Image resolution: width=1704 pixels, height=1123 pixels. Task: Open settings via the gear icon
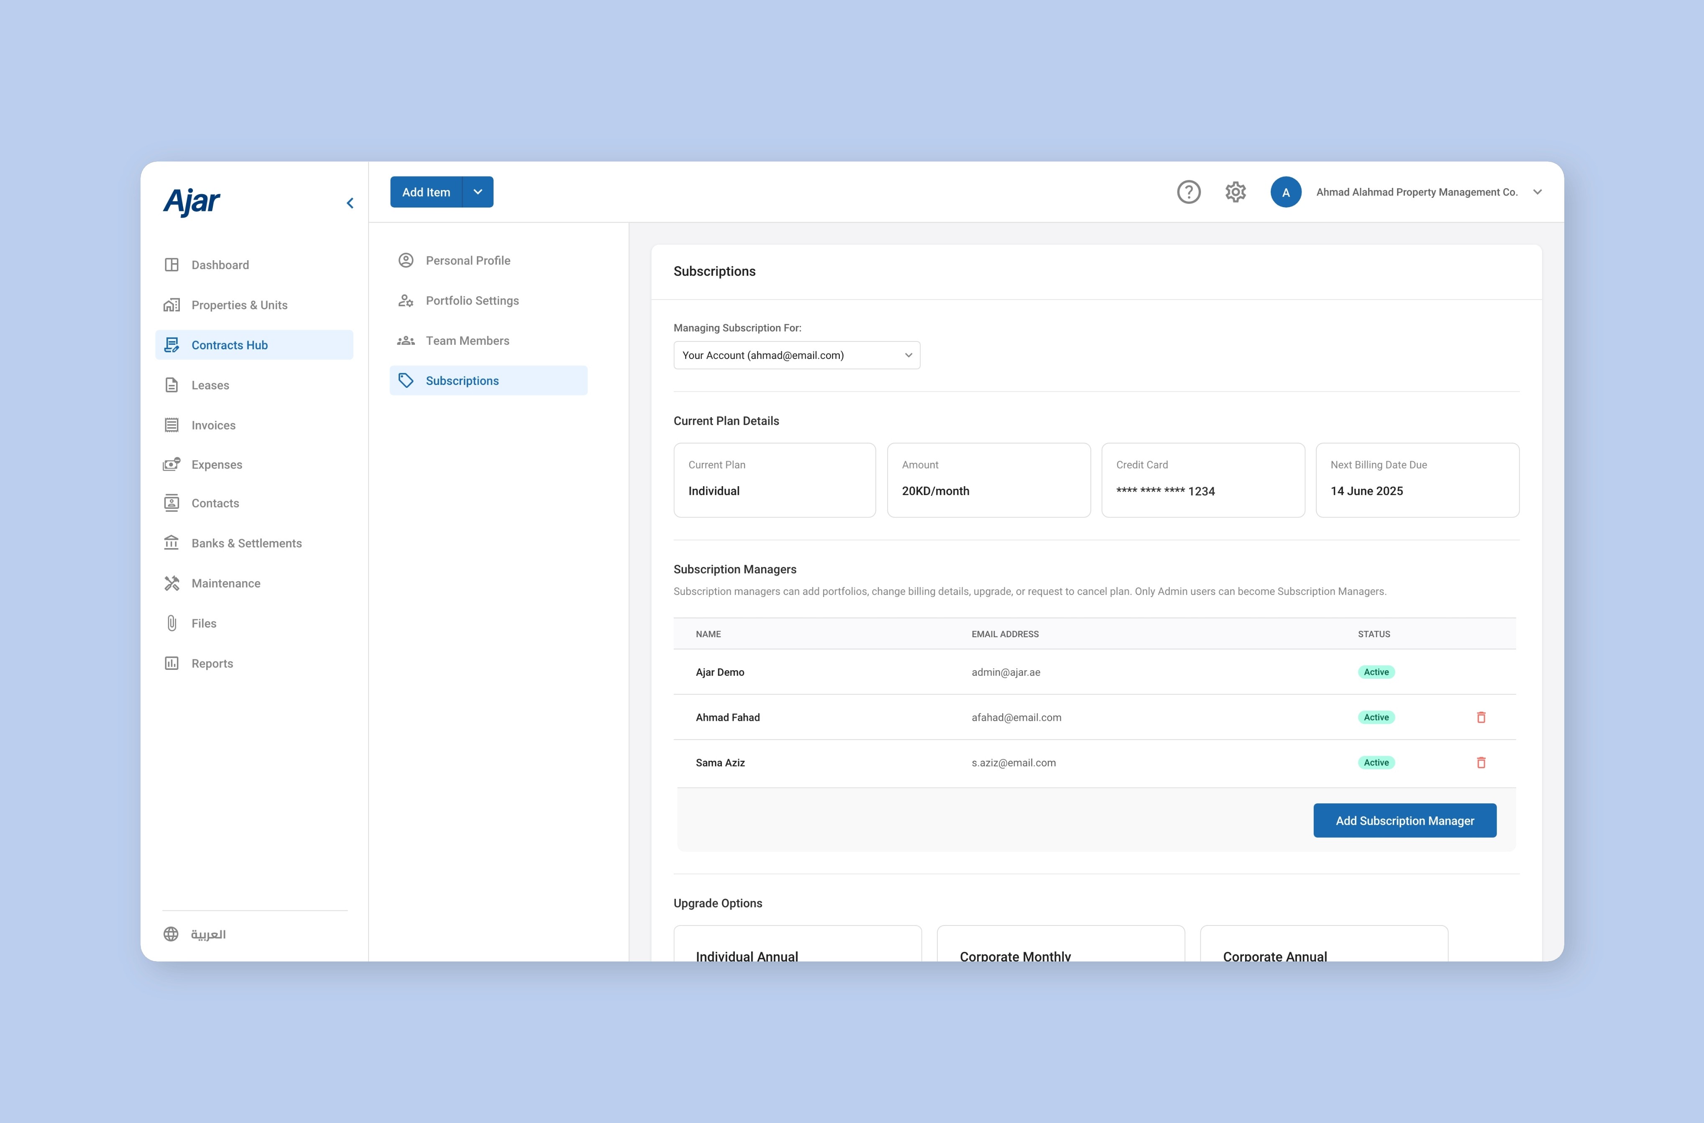click(x=1235, y=192)
